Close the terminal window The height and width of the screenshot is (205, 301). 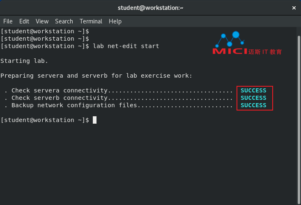(x=294, y=8)
